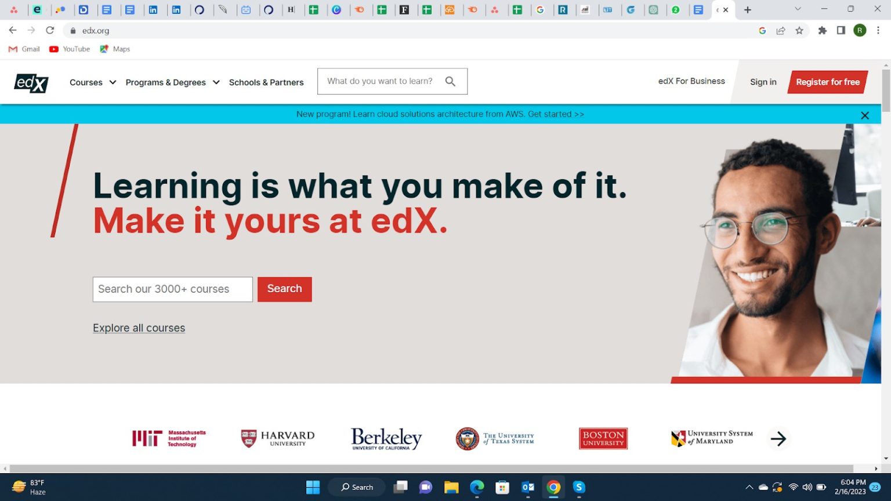Expand the Courses dropdown menu

click(93, 82)
